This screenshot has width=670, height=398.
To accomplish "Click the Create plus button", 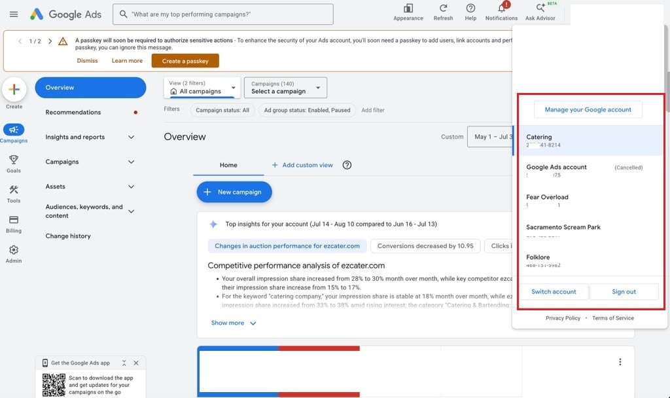I will pos(14,89).
